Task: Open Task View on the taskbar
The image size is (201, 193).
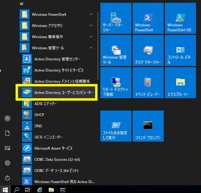Action: (x=27, y=190)
